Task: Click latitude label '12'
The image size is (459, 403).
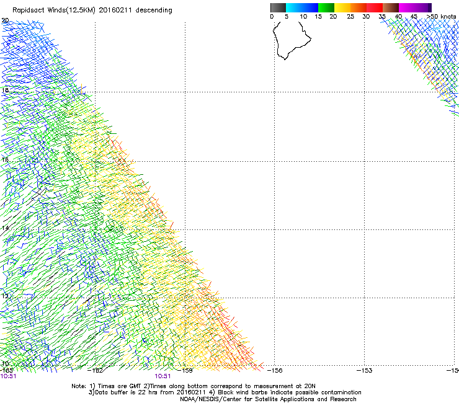Action: 5,296
